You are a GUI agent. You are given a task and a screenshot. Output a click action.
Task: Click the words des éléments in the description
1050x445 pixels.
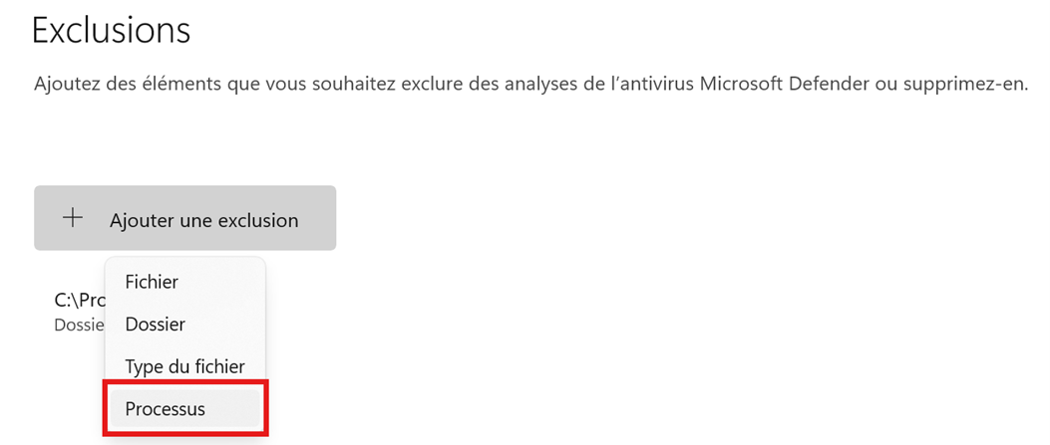(150, 84)
